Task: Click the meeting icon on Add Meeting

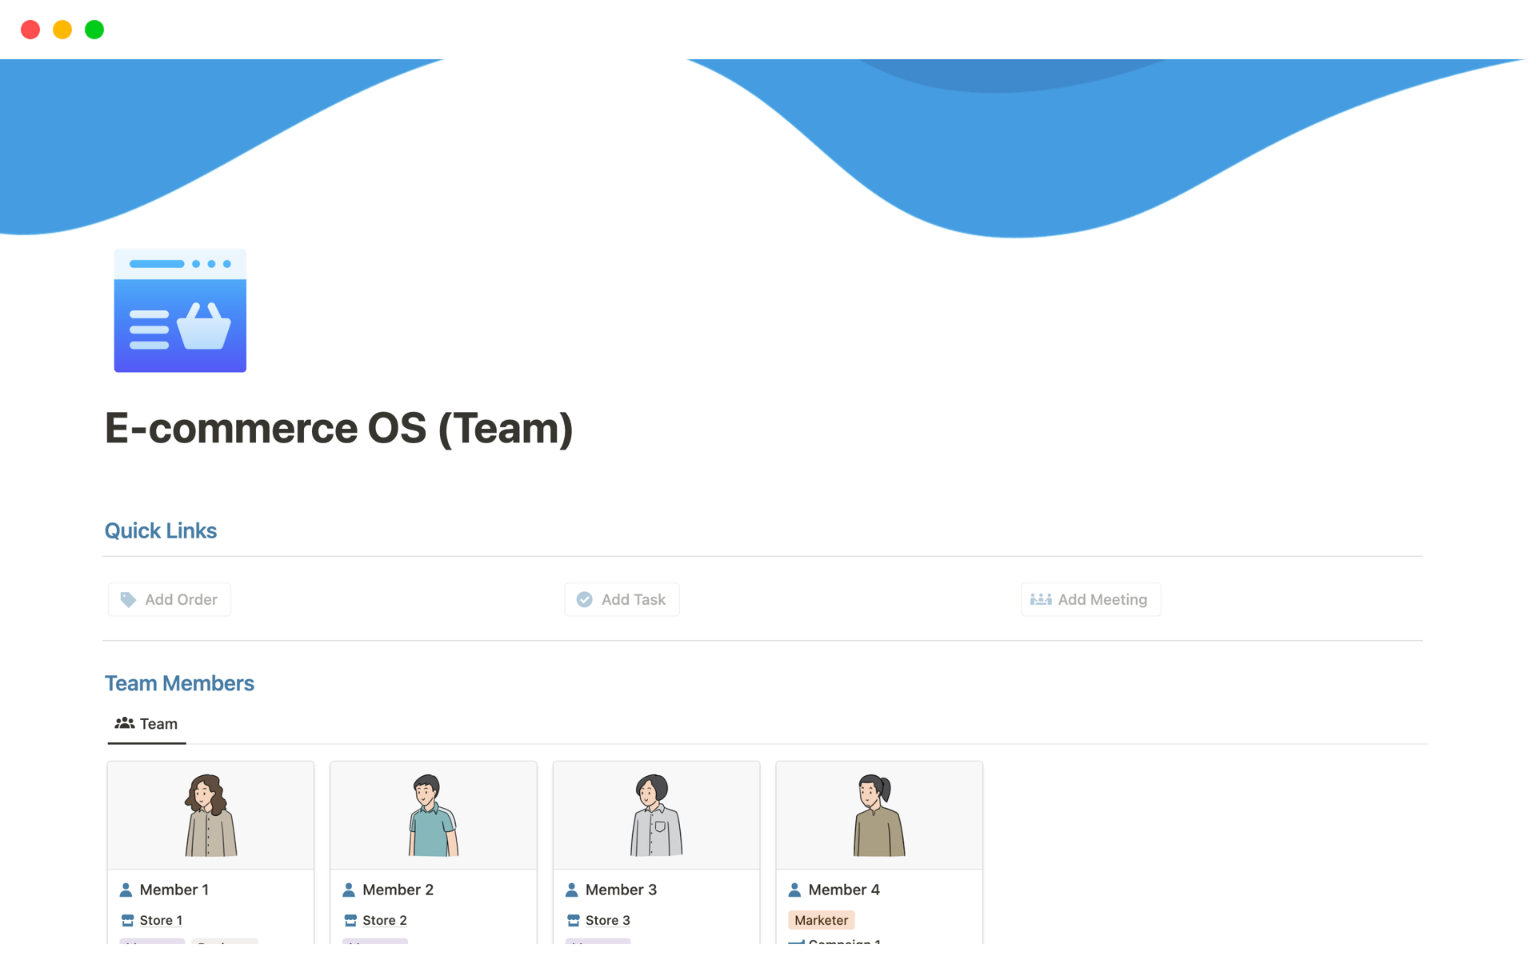Action: 1041,599
